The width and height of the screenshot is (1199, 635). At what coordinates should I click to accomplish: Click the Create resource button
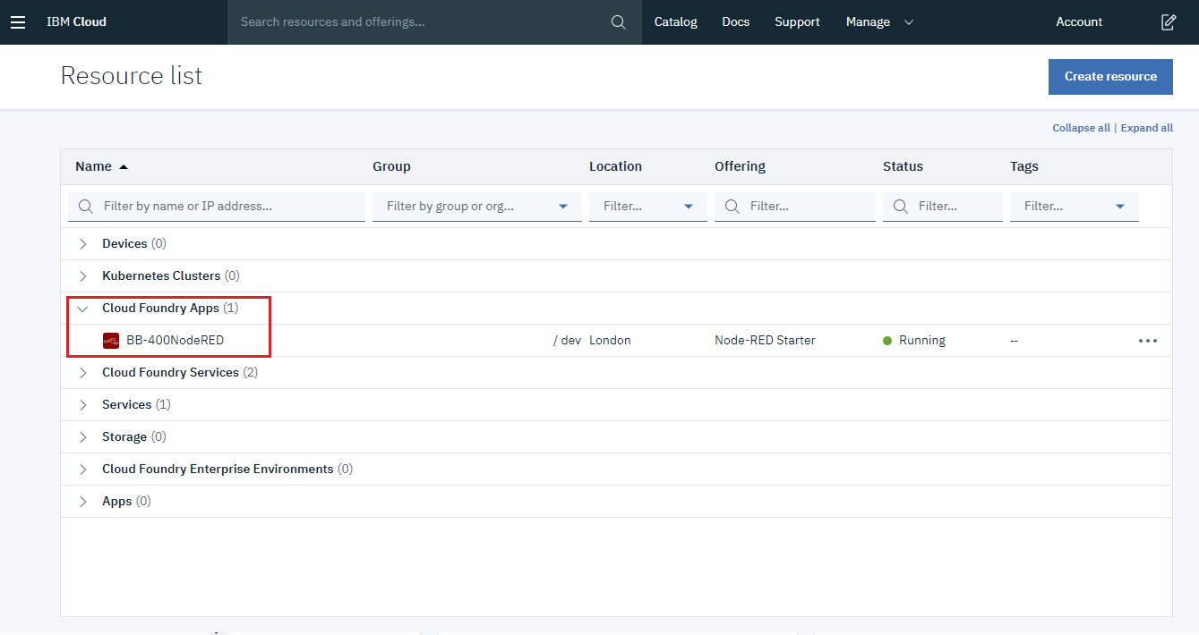click(1110, 77)
